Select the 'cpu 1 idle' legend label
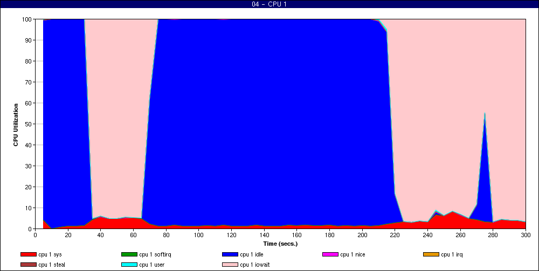 pyautogui.click(x=252, y=254)
